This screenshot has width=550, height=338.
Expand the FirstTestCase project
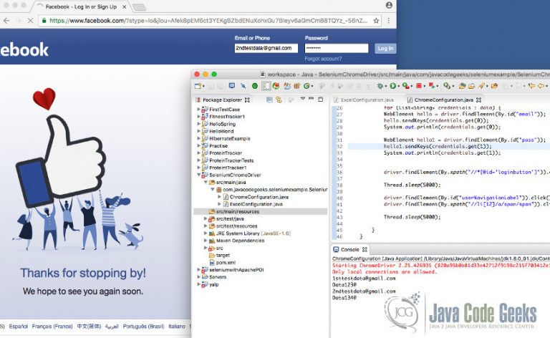point(198,110)
